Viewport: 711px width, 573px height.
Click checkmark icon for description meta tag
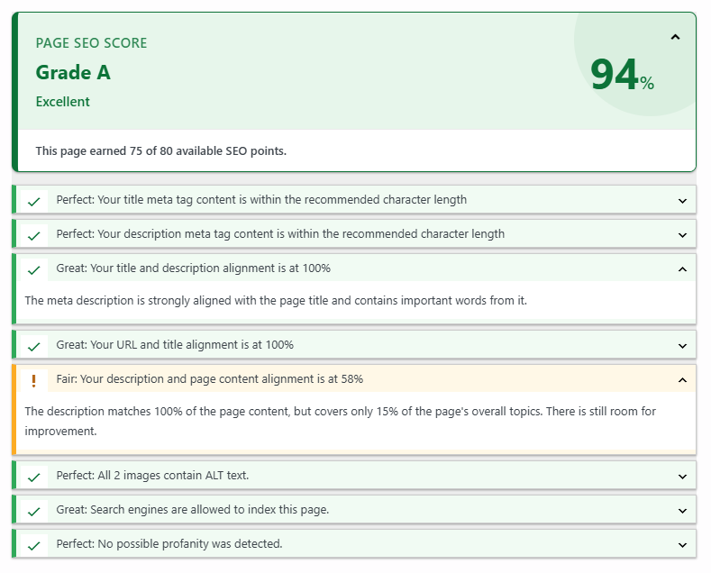pyautogui.click(x=34, y=236)
